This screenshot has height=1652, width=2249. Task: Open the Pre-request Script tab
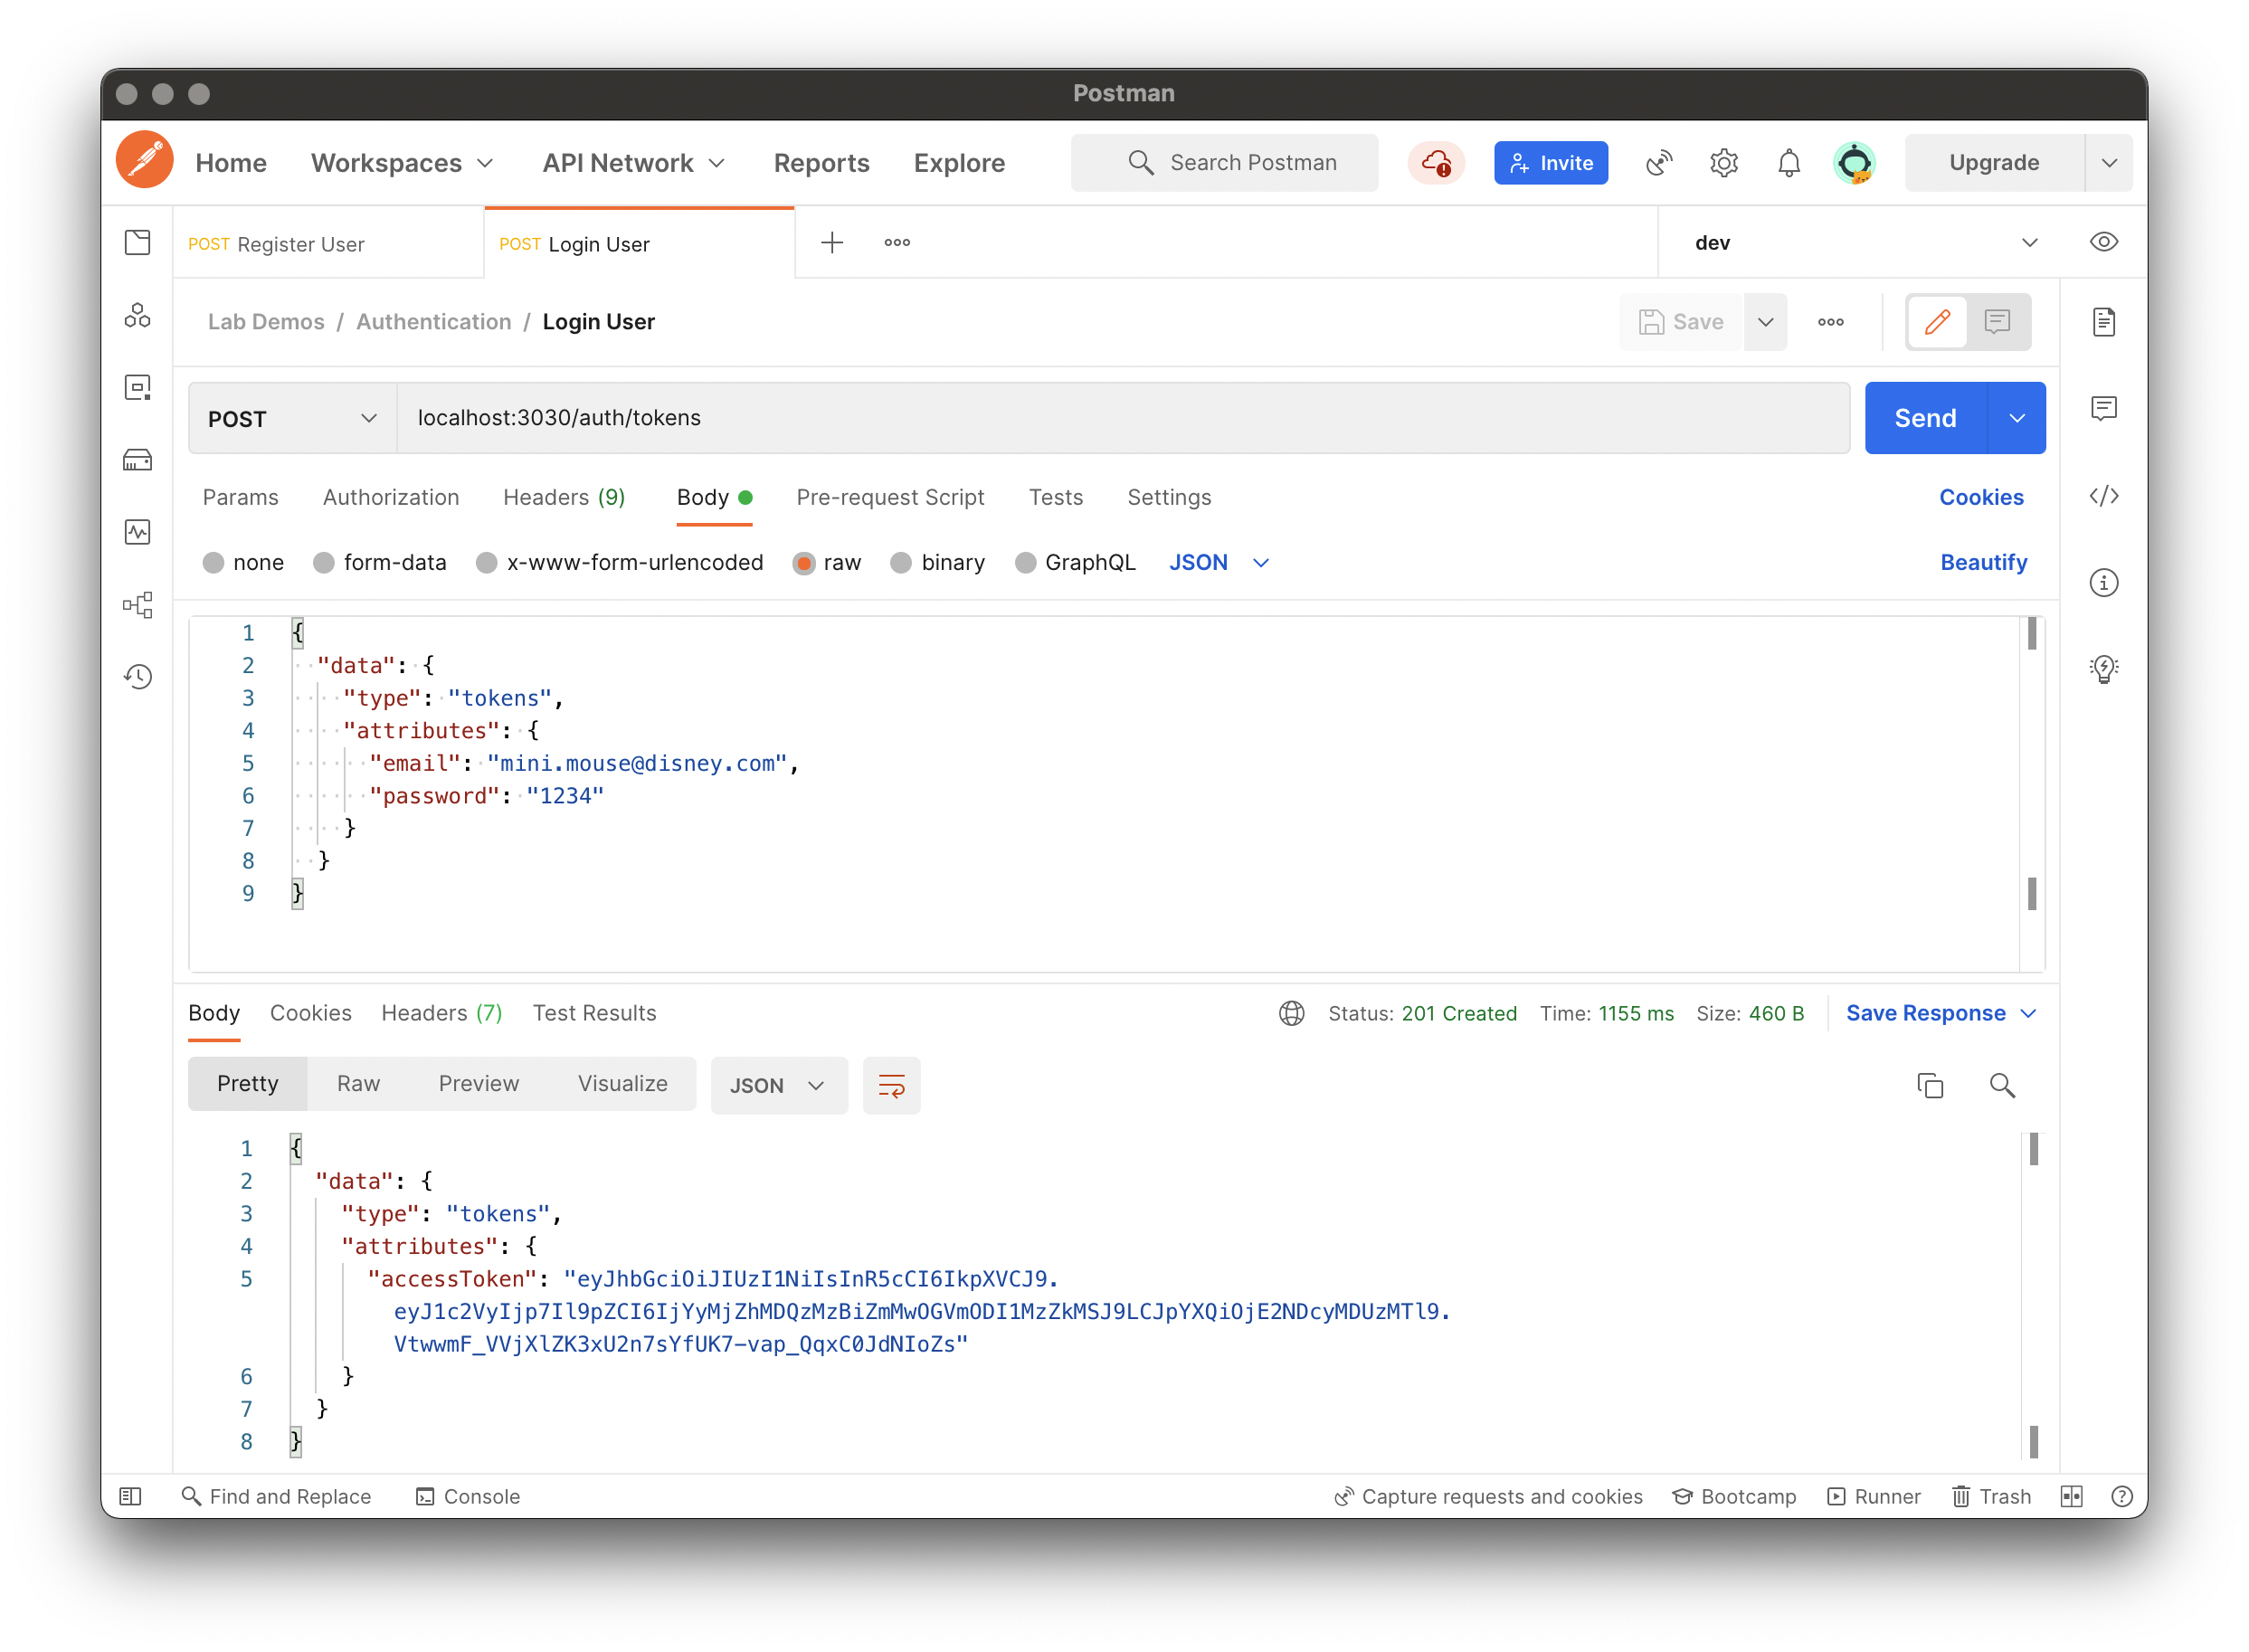click(890, 498)
